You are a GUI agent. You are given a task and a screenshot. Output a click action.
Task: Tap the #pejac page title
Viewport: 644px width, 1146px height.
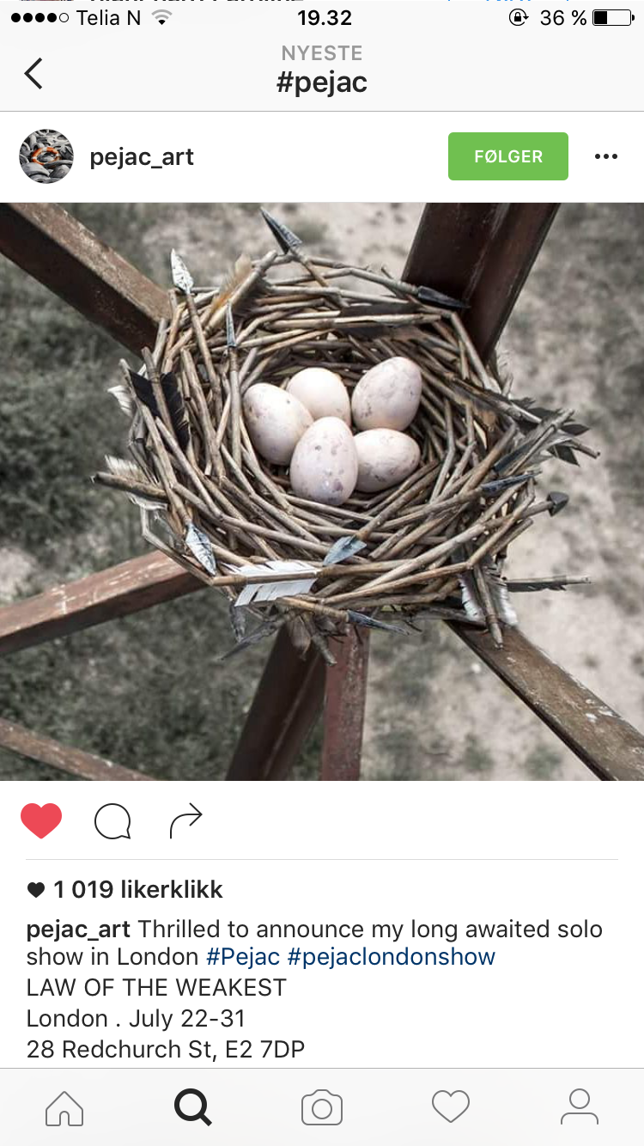322,82
